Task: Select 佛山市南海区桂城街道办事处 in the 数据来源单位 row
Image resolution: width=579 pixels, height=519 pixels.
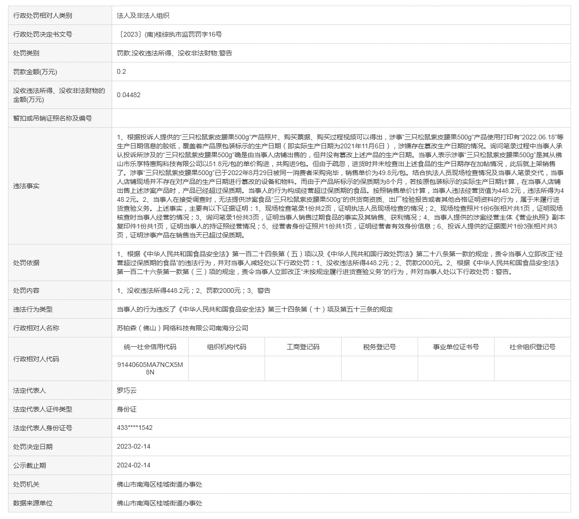Action: coord(160,503)
